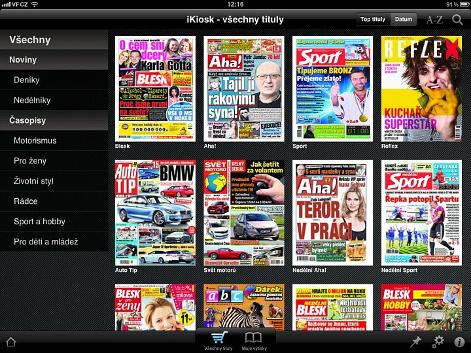Tap the Auto Tip title label
This screenshot has height=353, width=471.
coord(126,270)
